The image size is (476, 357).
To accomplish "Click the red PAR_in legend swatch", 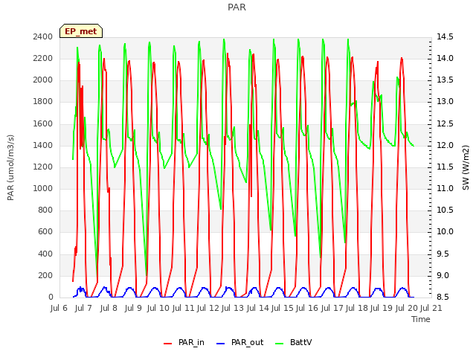I will click(168, 344).
